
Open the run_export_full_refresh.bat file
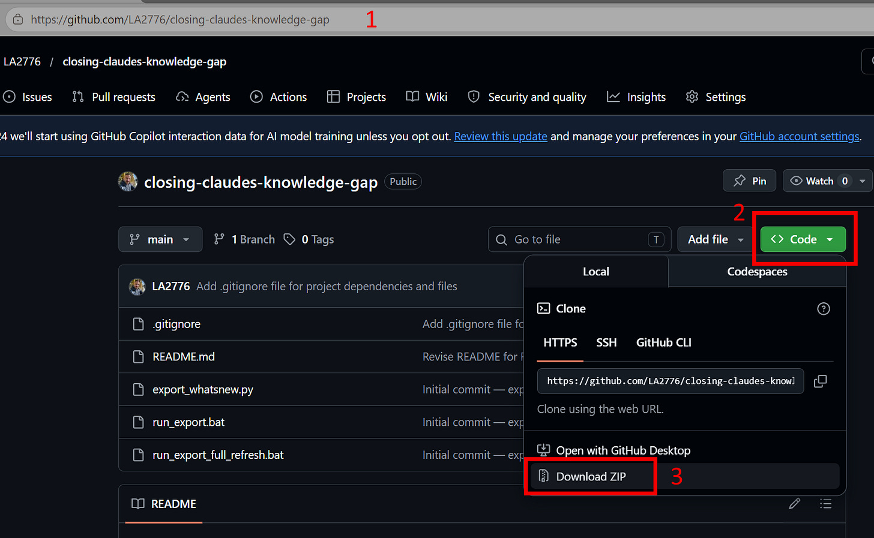218,455
